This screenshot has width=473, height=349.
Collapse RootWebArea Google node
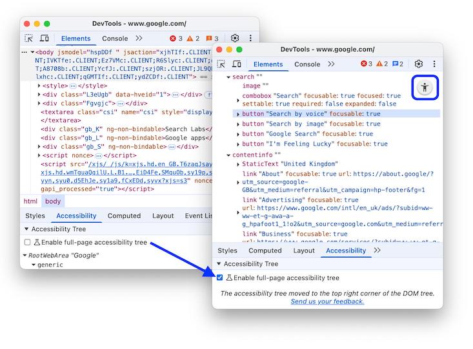click(x=25, y=256)
